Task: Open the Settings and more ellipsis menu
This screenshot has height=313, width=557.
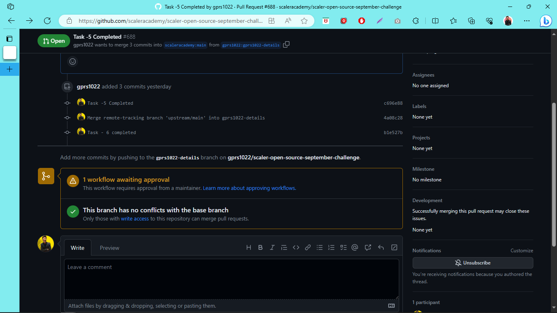Action: (x=527, y=21)
